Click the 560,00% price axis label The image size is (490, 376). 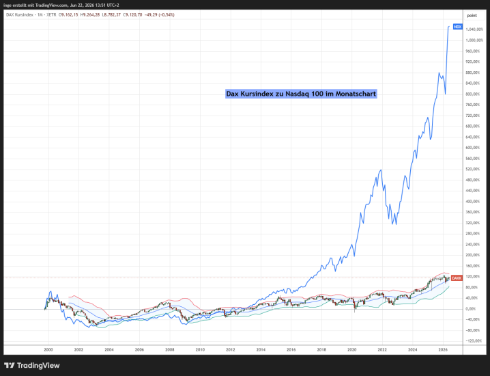(x=473, y=159)
